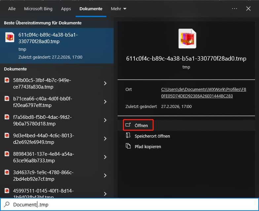Switch to the Alle tab
The image size is (259, 211).
tap(12, 9)
